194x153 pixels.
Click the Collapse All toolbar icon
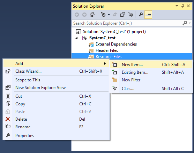(122, 15)
